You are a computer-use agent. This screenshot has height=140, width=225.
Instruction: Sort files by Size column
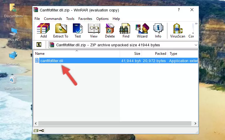[131, 54]
